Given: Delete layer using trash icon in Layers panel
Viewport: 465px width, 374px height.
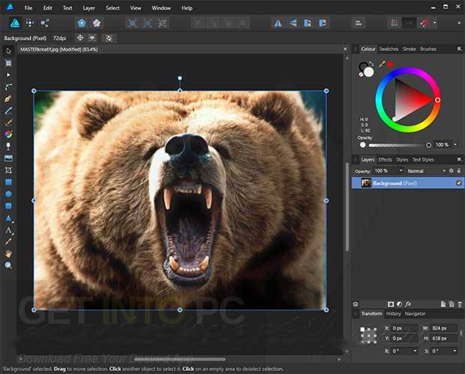Looking at the screenshot, I should click(x=460, y=304).
